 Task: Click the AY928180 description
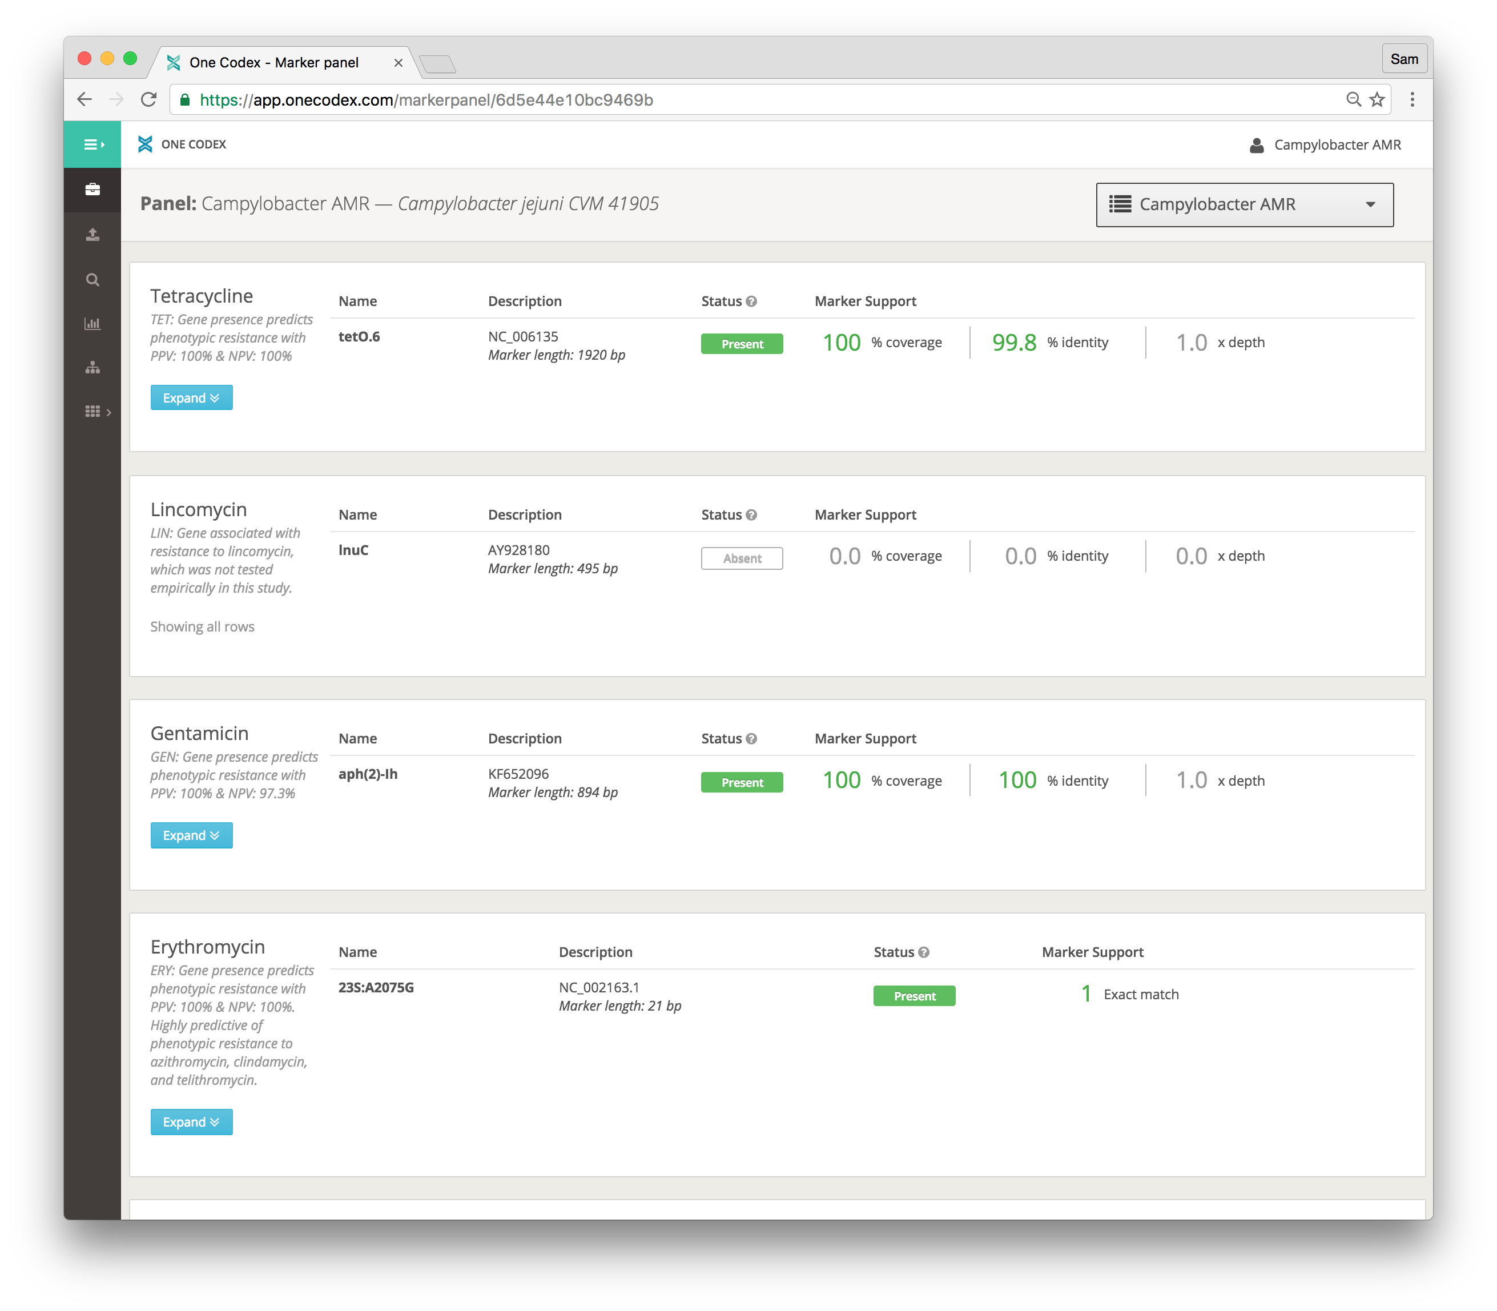click(518, 550)
